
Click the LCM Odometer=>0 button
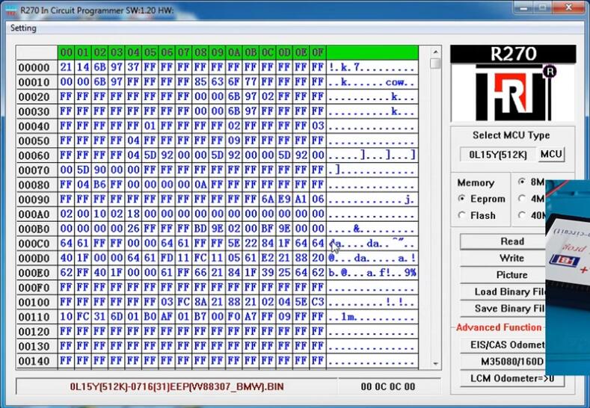[512, 378]
